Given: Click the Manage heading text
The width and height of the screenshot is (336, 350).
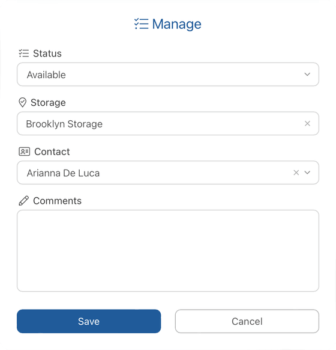Looking at the screenshot, I should pos(176,24).
